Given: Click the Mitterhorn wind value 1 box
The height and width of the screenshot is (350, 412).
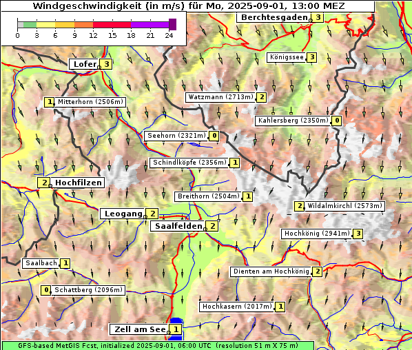Looking at the screenshot, I should click(50, 102).
